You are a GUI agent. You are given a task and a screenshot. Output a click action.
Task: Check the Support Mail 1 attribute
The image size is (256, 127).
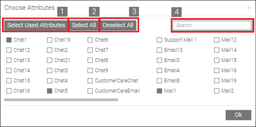[159, 40]
